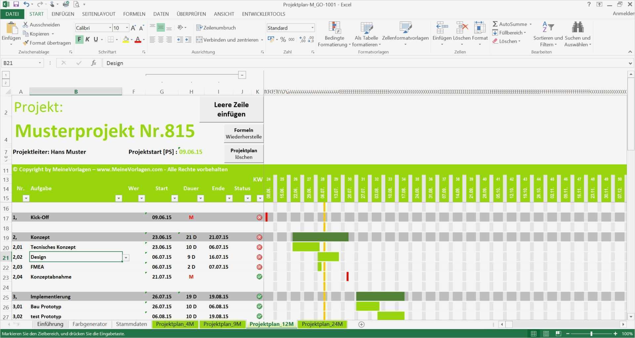Image resolution: width=635 pixels, height=338 pixels.
Task: Toggle italic formatting with the K button
Action: coord(87,39)
